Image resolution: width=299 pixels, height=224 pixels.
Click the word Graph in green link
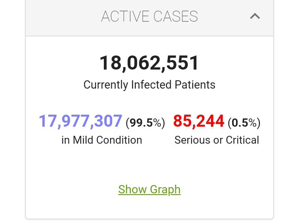point(165,189)
